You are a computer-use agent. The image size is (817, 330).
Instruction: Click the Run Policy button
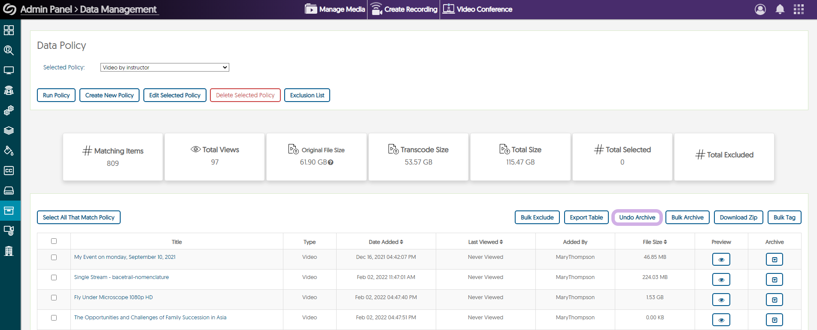[x=56, y=95]
